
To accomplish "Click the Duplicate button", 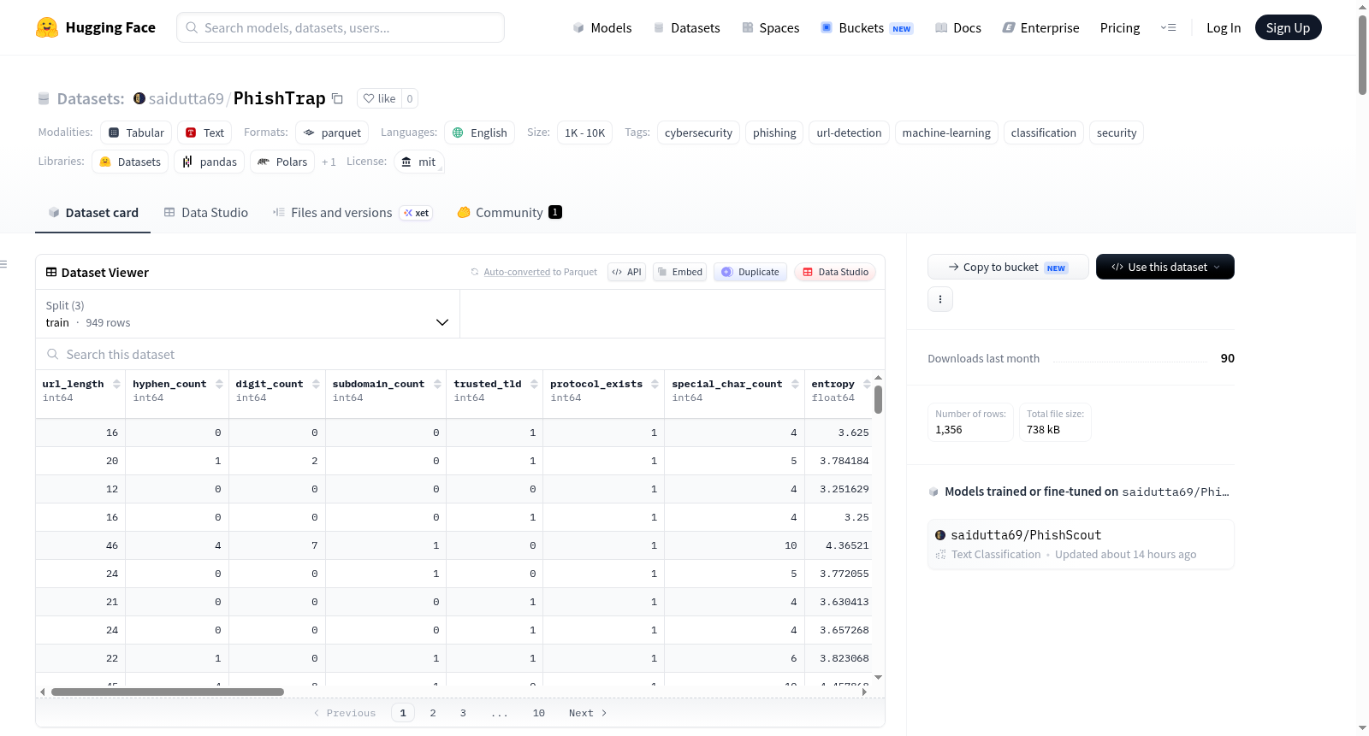I will pos(750,272).
